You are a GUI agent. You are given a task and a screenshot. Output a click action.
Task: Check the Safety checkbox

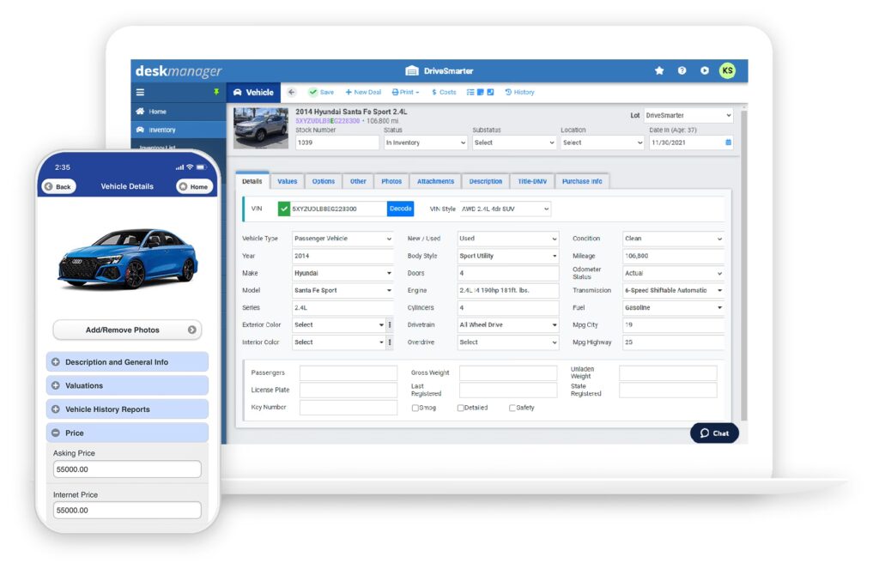tap(512, 408)
